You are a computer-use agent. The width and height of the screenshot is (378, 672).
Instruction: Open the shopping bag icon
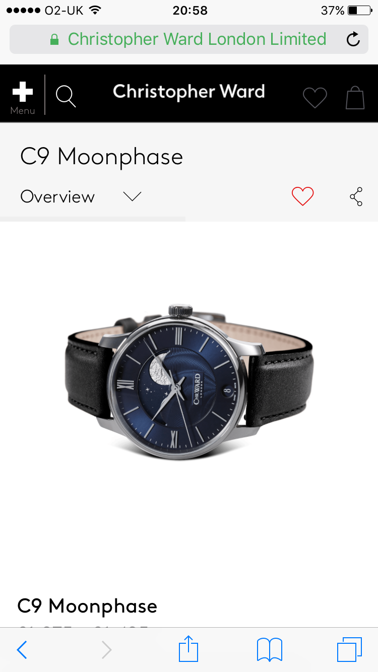(355, 97)
